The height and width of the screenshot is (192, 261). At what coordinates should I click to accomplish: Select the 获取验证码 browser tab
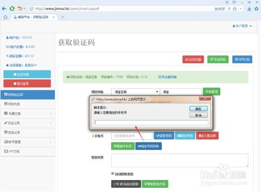(x=33, y=17)
